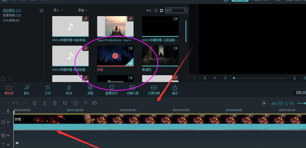Image resolution: width=306 pixels, height=148 pixels.
Task: Click the 00:01:00:00 ruler mark
Action: (75, 110)
